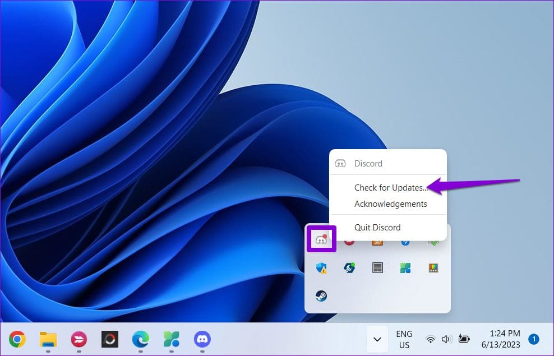This screenshot has height=356, width=554.
Task: Open the ENG US language switcher
Action: 404,339
